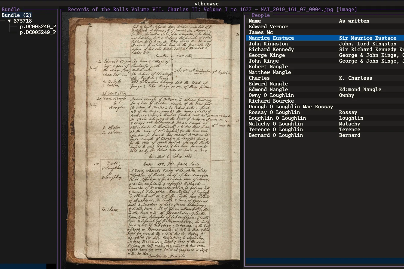Select the Terence O Loughlin name cell

coord(276,129)
